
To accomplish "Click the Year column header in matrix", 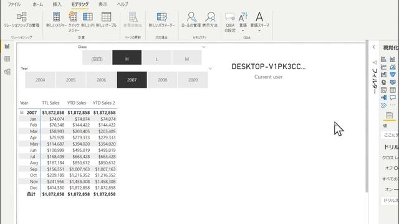I will [24, 103].
